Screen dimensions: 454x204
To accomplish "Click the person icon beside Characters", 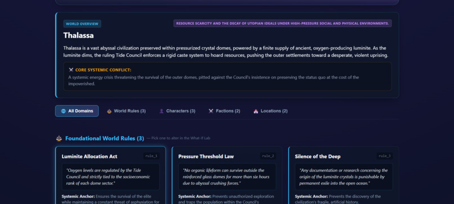I will (x=162, y=111).
